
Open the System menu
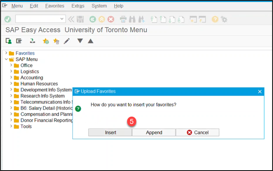coord(99,6)
